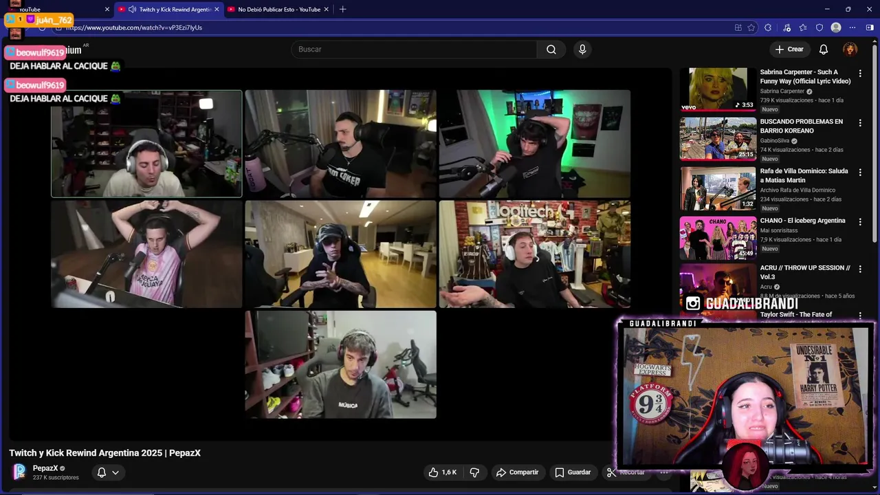Screen dimensions: 880x495
Task: Open browser settings three-dots menu
Action: (x=852, y=27)
